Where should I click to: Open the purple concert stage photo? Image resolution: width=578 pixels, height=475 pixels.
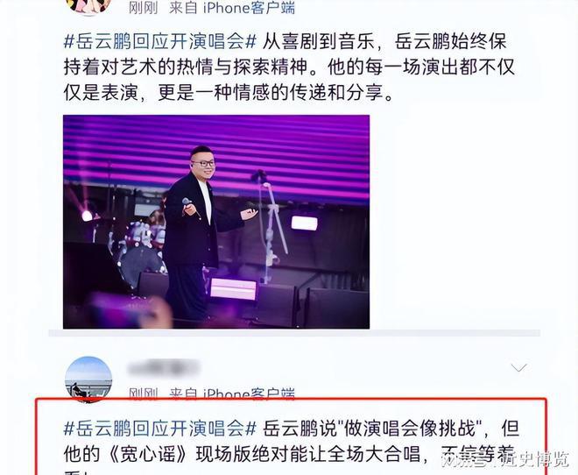[x=216, y=222]
